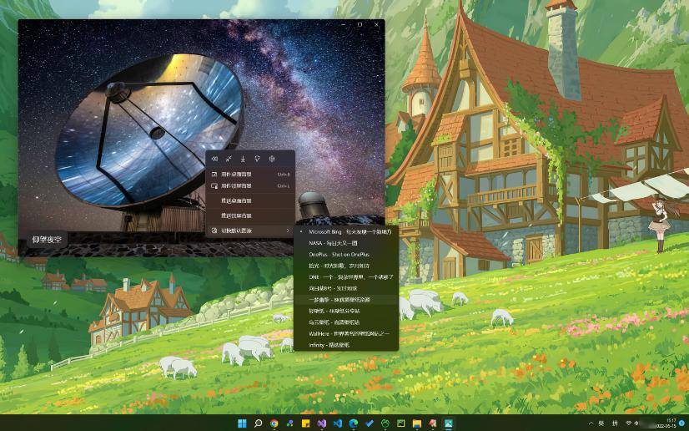Open the taskbar clock and date
This screenshot has width=689, height=431.
[x=666, y=423]
